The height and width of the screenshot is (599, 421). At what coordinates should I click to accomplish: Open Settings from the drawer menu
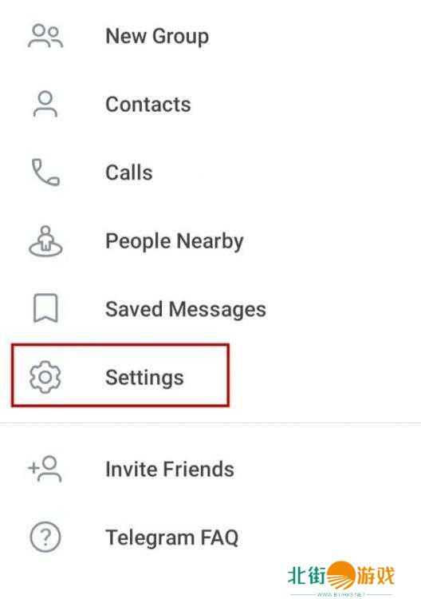pyautogui.click(x=210, y=377)
